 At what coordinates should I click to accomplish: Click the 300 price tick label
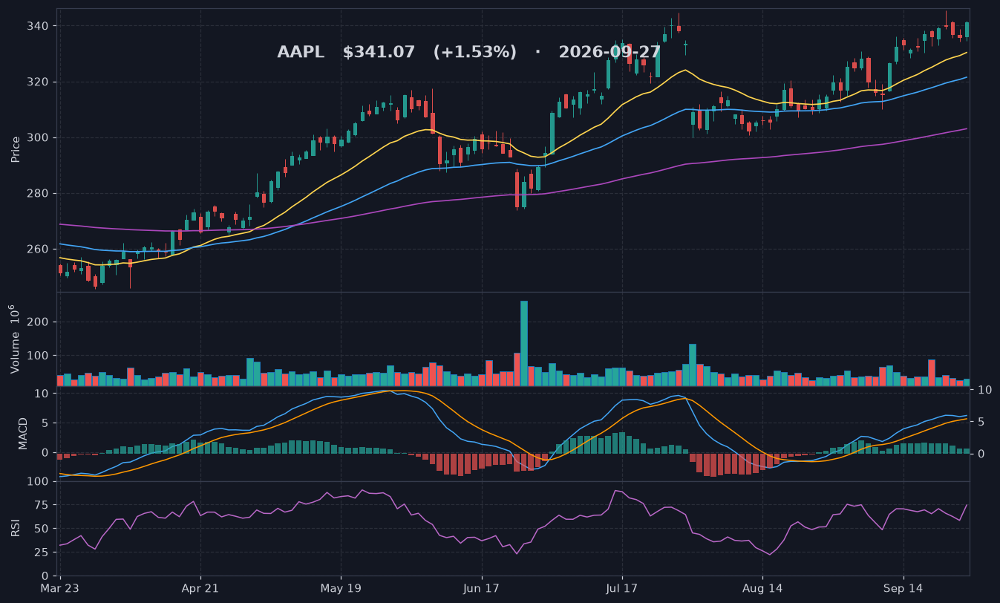(x=37, y=137)
